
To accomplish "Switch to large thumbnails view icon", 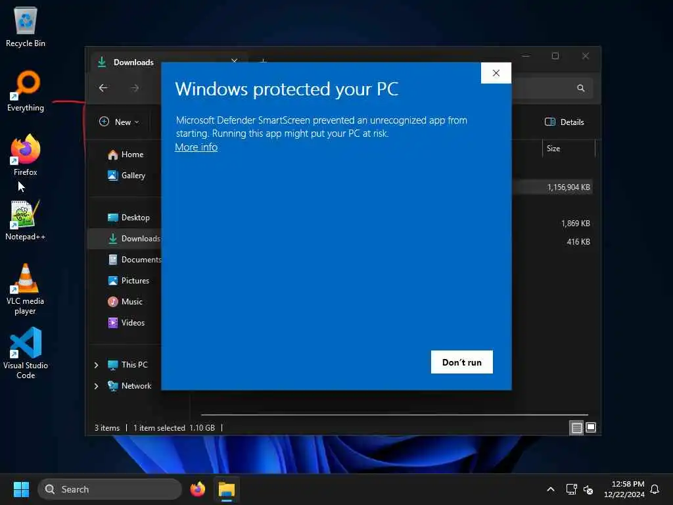I will tap(591, 427).
